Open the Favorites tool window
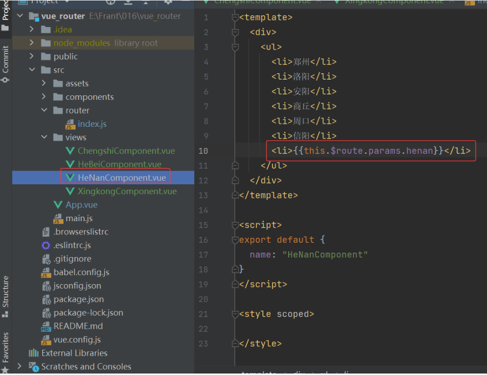Viewport: 487px width, 375px height. [5, 352]
